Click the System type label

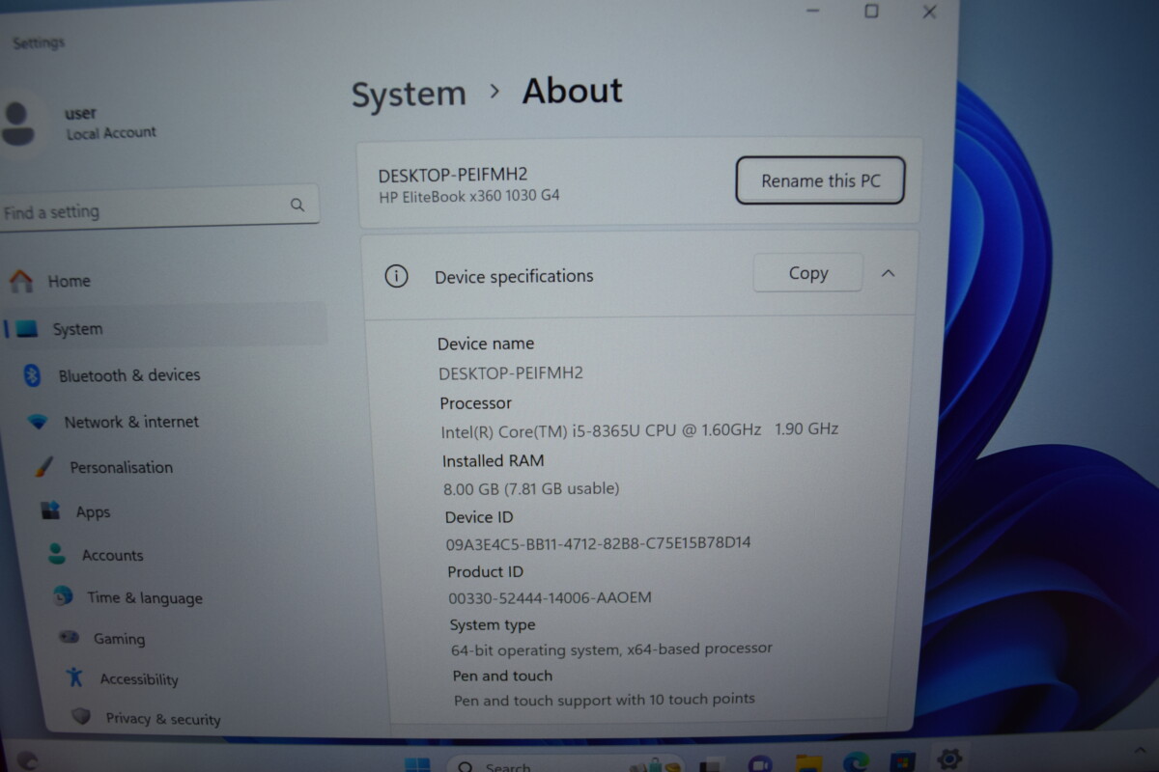point(492,624)
